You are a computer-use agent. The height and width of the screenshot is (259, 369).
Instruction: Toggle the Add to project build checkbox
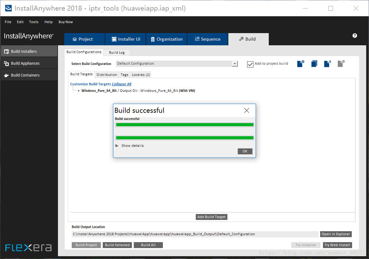250,64
